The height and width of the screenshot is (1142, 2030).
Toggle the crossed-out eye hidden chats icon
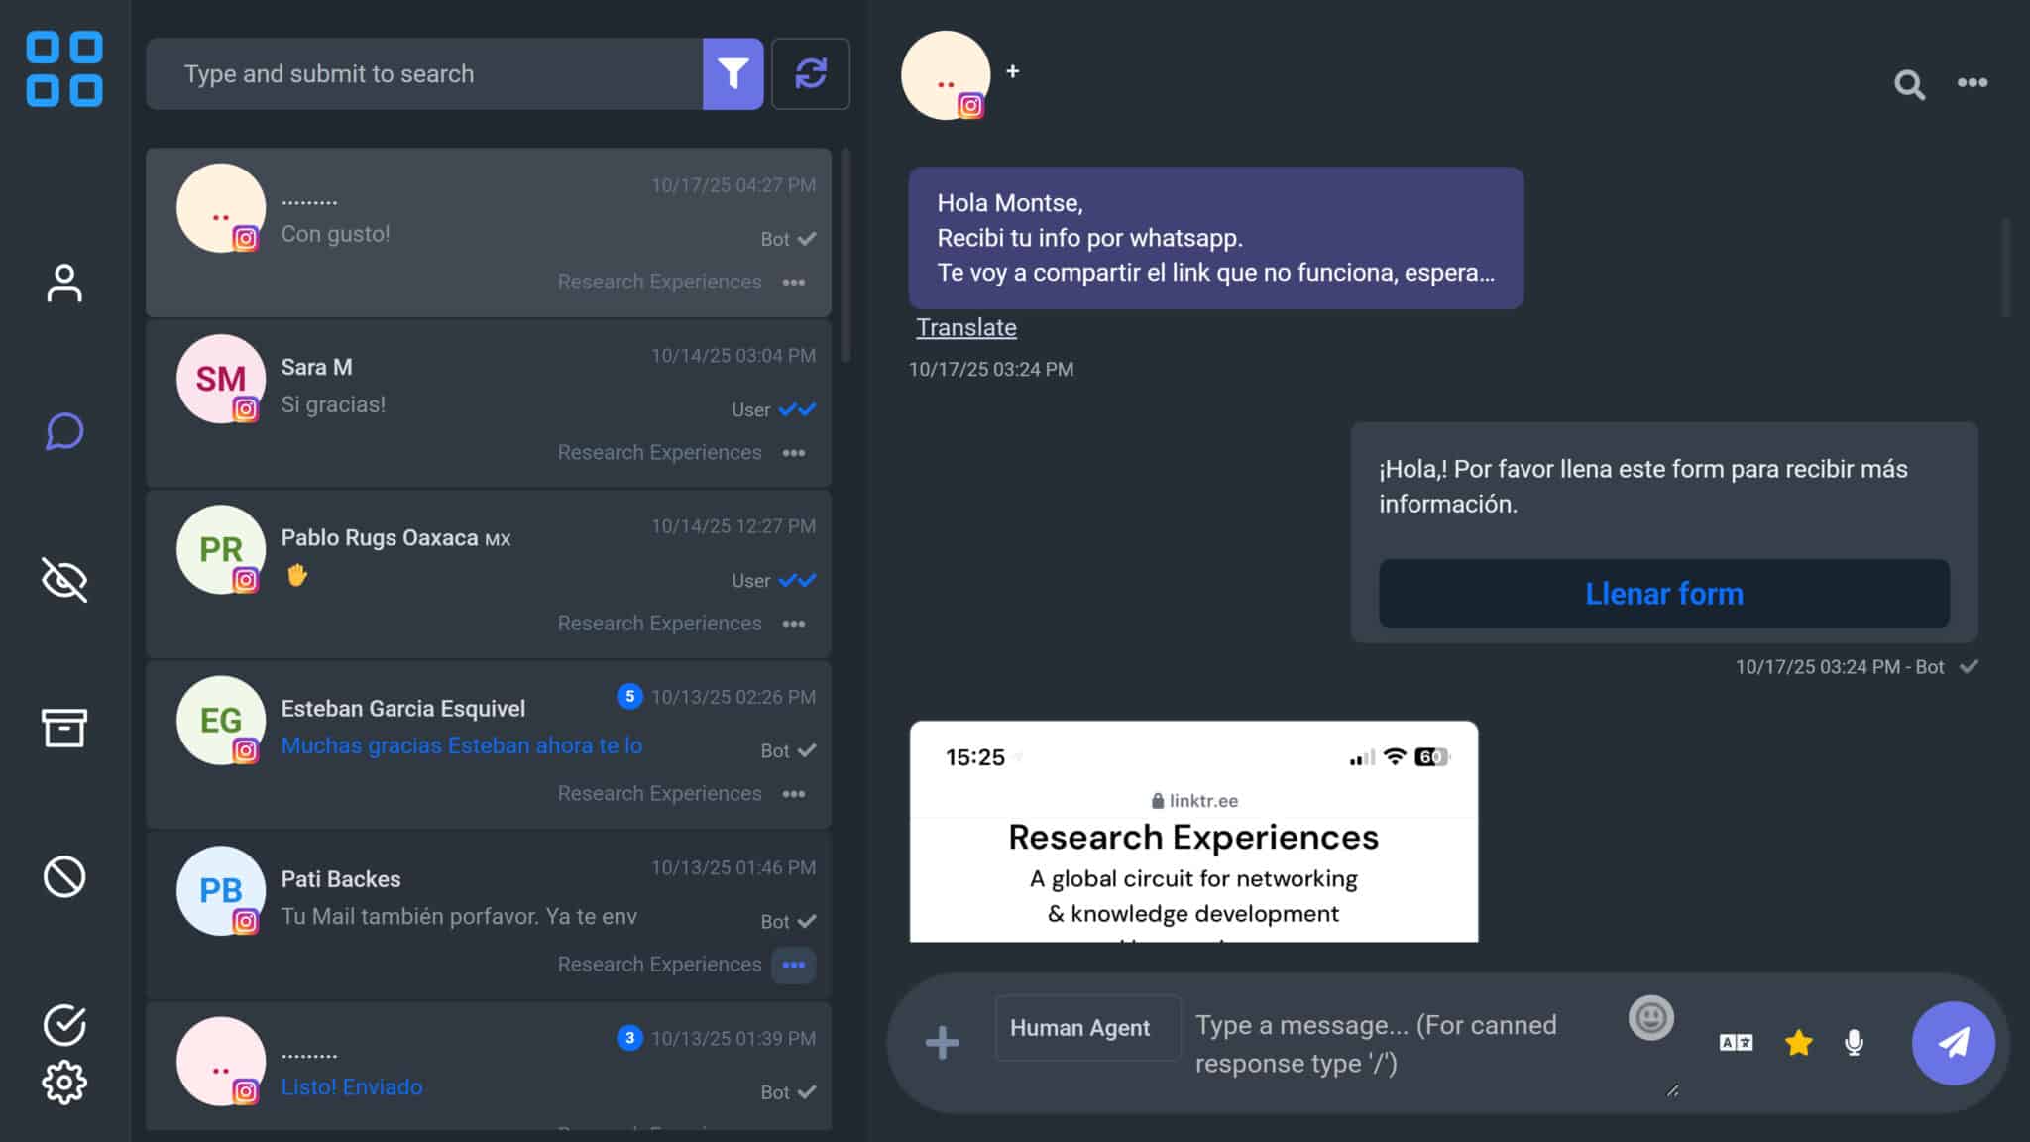[x=64, y=580]
